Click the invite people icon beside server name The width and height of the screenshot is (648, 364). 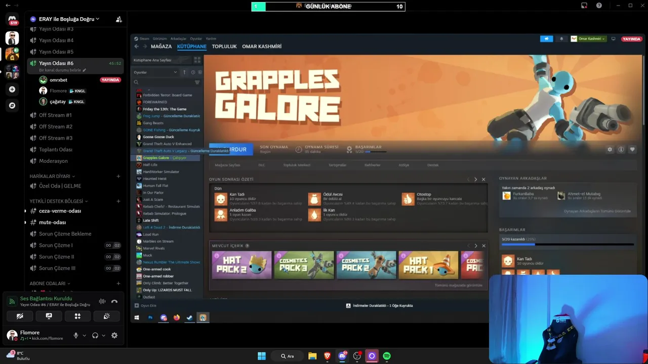(x=118, y=19)
